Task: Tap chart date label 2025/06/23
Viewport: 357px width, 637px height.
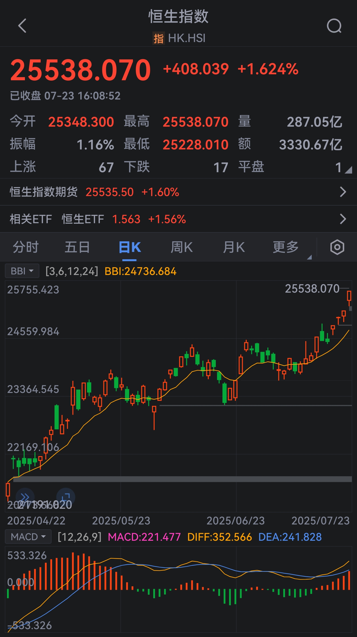Action: [235, 521]
